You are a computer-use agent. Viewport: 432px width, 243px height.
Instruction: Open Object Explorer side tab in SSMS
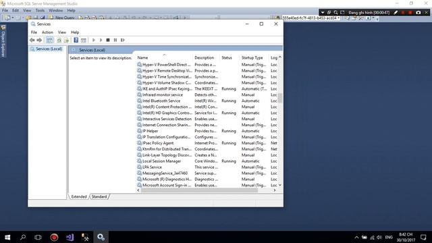coord(3,41)
